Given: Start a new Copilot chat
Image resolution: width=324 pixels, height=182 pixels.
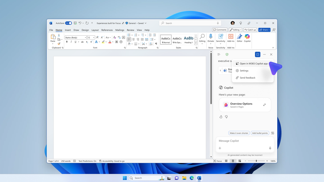Looking at the screenshot, I should (x=258, y=54).
